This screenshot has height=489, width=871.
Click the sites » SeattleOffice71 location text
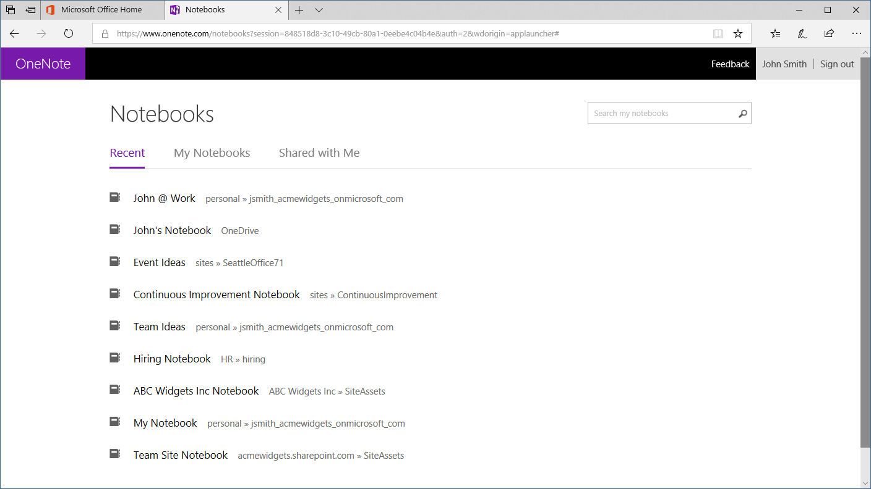[x=239, y=263]
